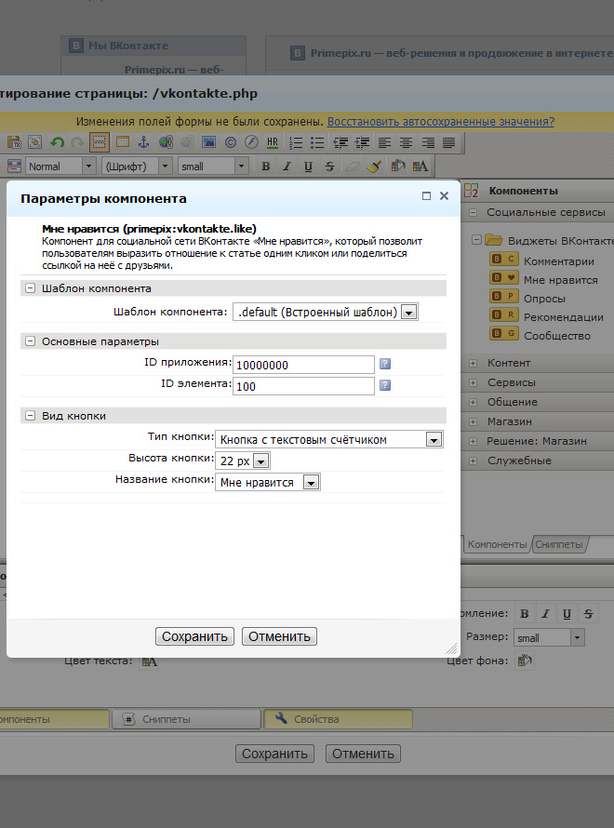This screenshot has width=614, height=828.
Task: Open the Высота кнопки dropdown
Action: (x=260, y=461)
